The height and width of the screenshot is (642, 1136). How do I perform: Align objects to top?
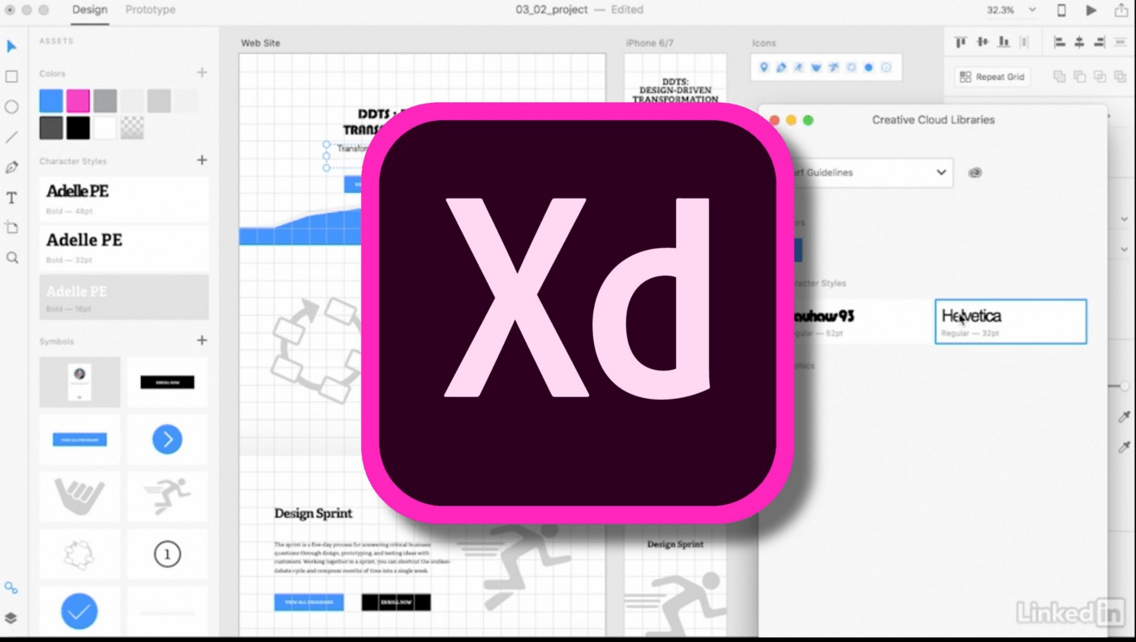click(962, 42)
